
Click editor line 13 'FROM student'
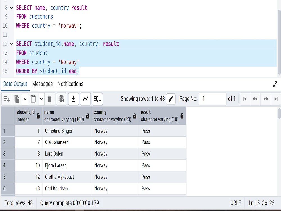(32, 53)
